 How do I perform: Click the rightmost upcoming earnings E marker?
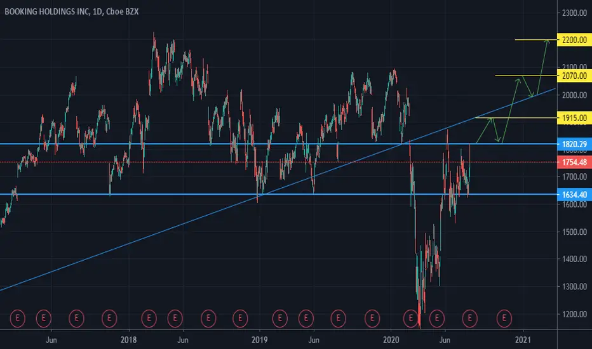(x=504, y=319)
